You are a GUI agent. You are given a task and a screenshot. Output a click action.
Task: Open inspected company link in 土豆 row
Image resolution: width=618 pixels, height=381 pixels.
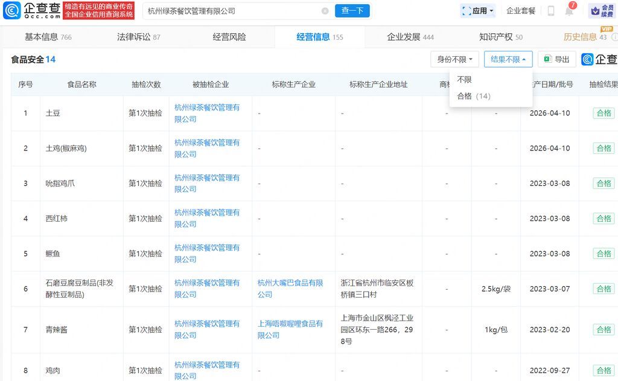click(207, 113)
